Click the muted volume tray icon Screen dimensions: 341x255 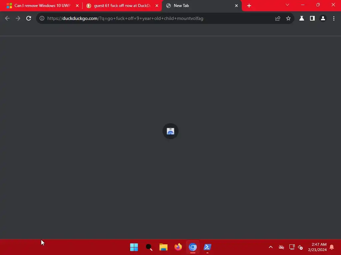coord(300,247)
